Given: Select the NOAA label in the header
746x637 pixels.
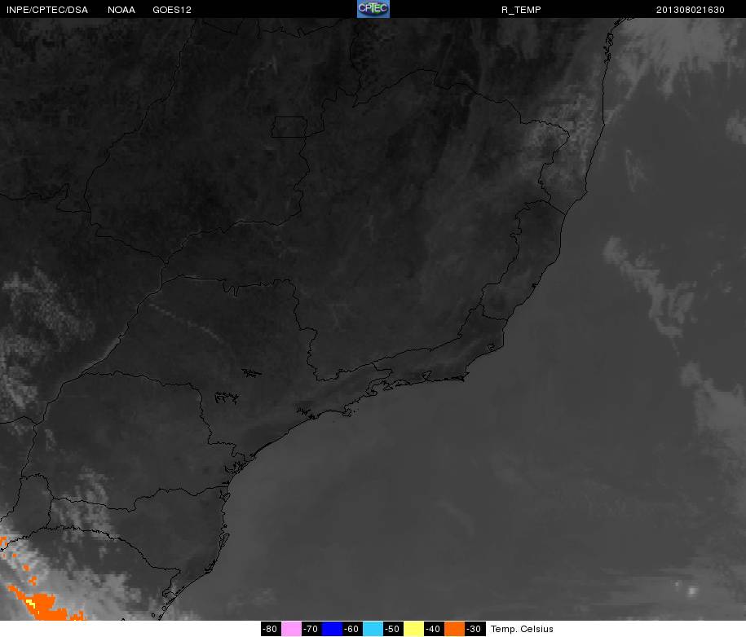Looking at the screenshot, I should tap(121, 10).
